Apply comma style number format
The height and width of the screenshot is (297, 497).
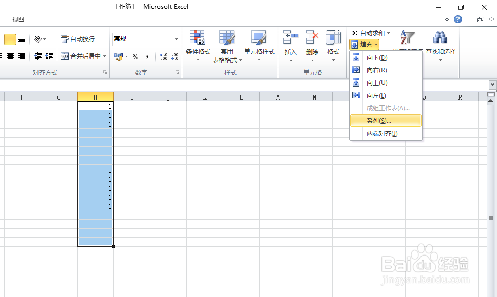point(147,57)
